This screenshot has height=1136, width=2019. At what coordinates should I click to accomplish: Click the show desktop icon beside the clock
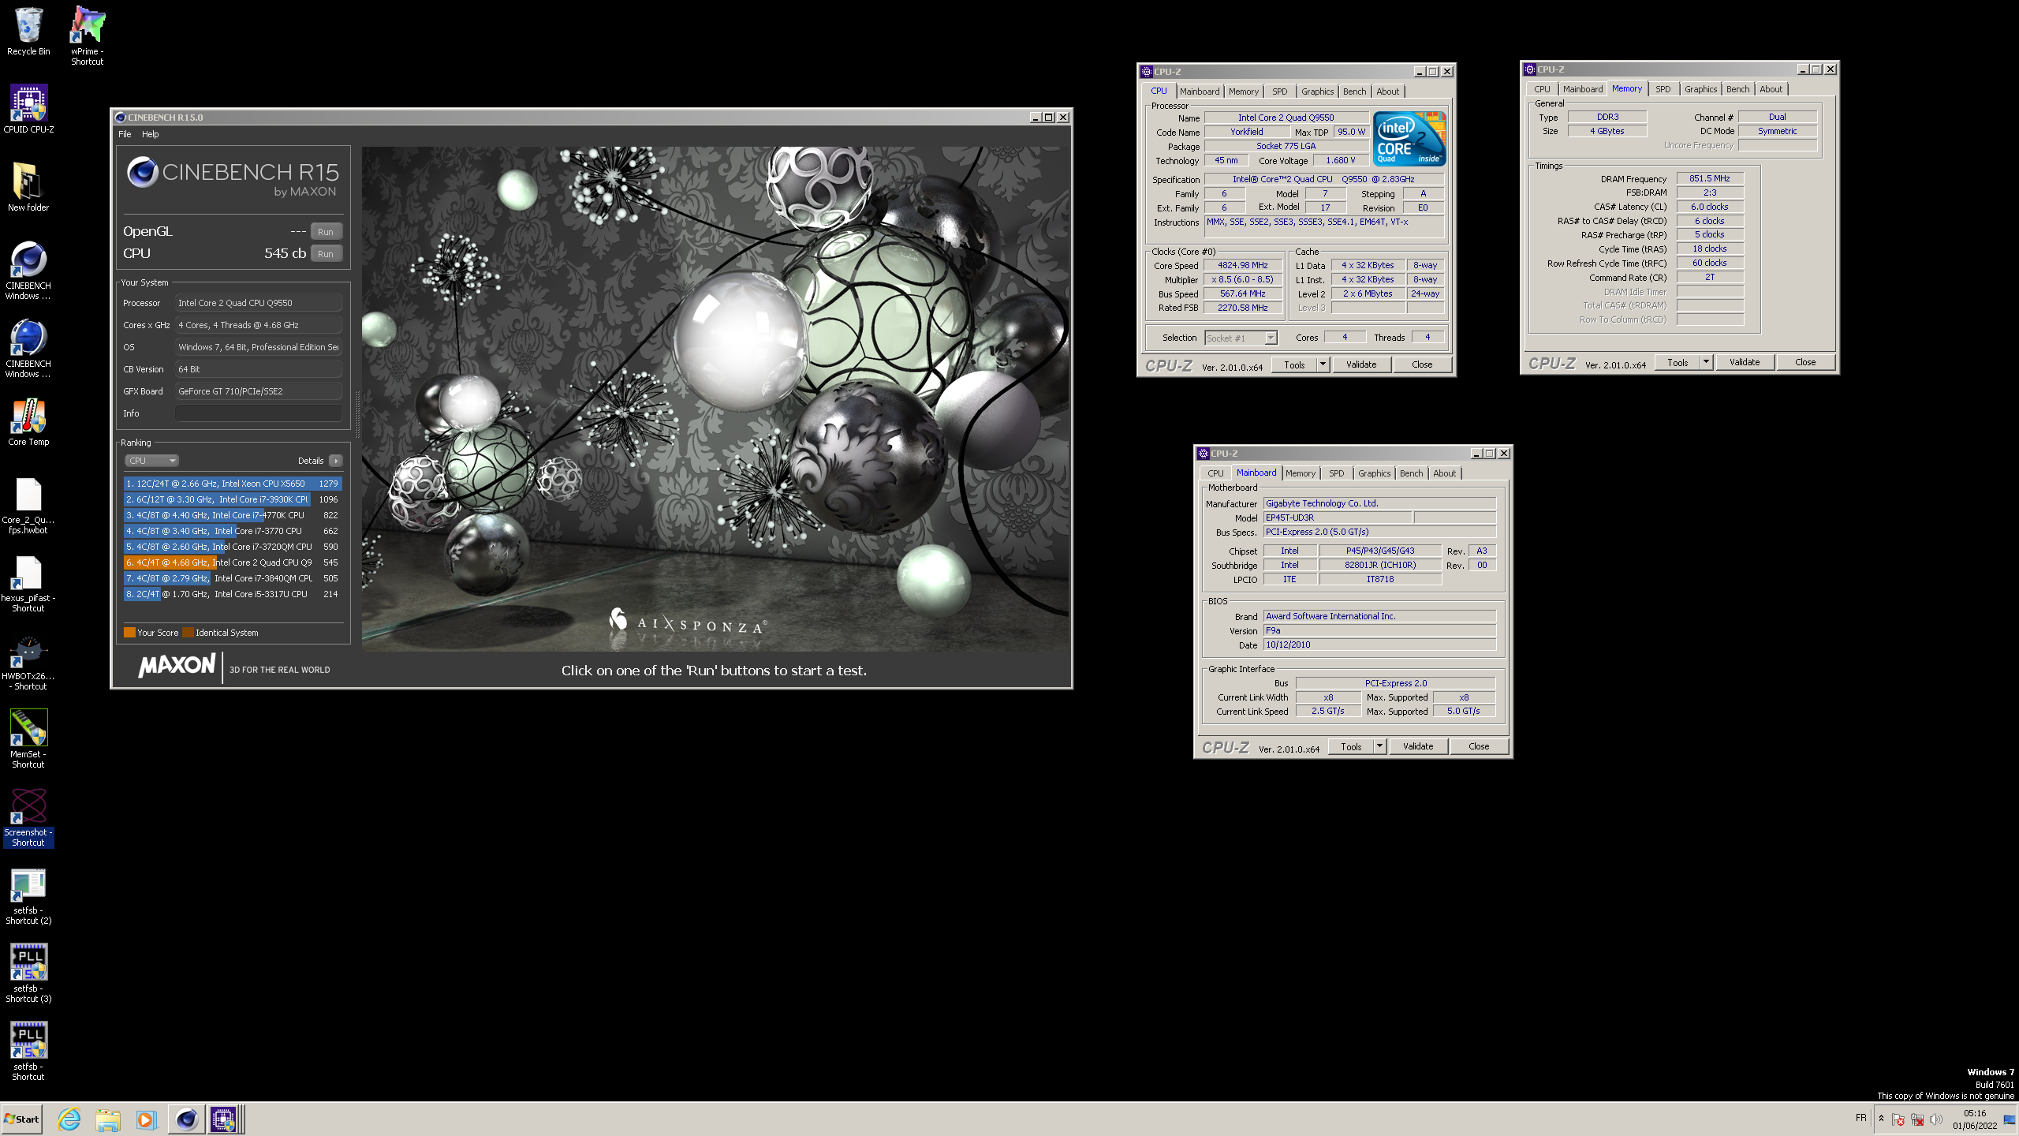(x=2010, y=1119)
